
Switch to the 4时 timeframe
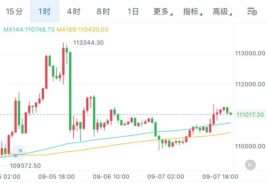click(x=74, y=11)
